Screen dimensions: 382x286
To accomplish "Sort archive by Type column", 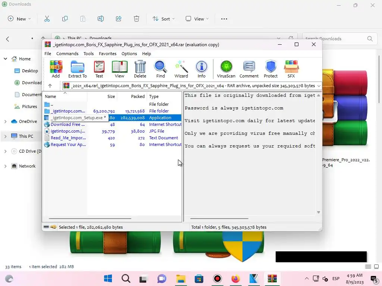I will [x=164, y=96].
